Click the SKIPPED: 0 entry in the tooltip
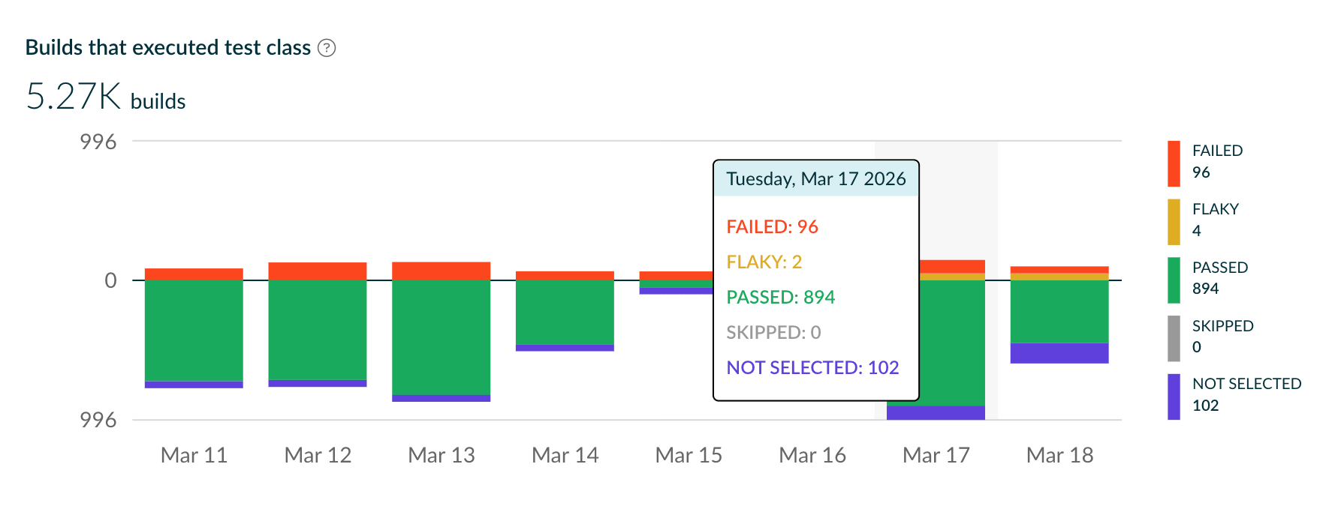 (773, 332)
